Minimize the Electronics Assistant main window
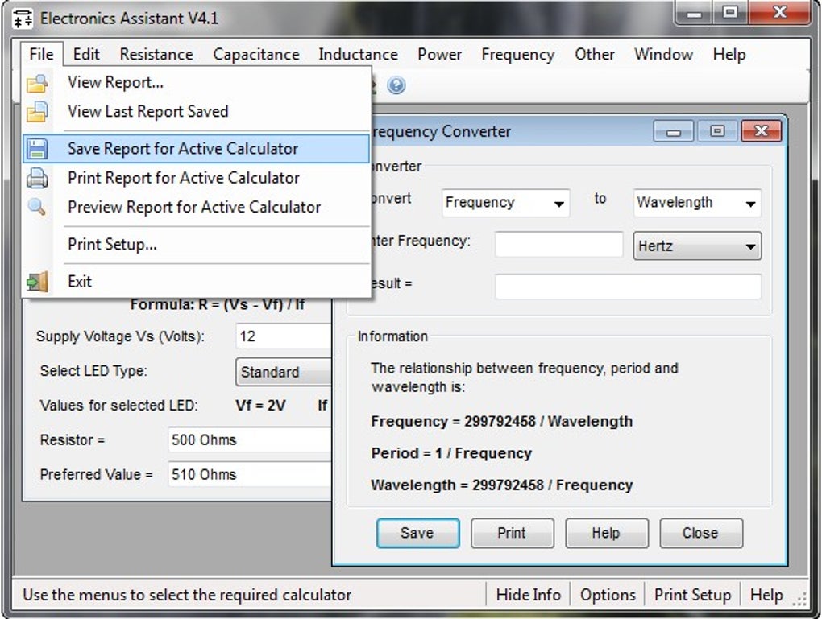The image size is (822, 619). click(694, 13)
